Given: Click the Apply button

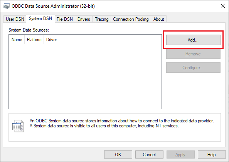Looking at the screenshot, I should pos(180,155).
